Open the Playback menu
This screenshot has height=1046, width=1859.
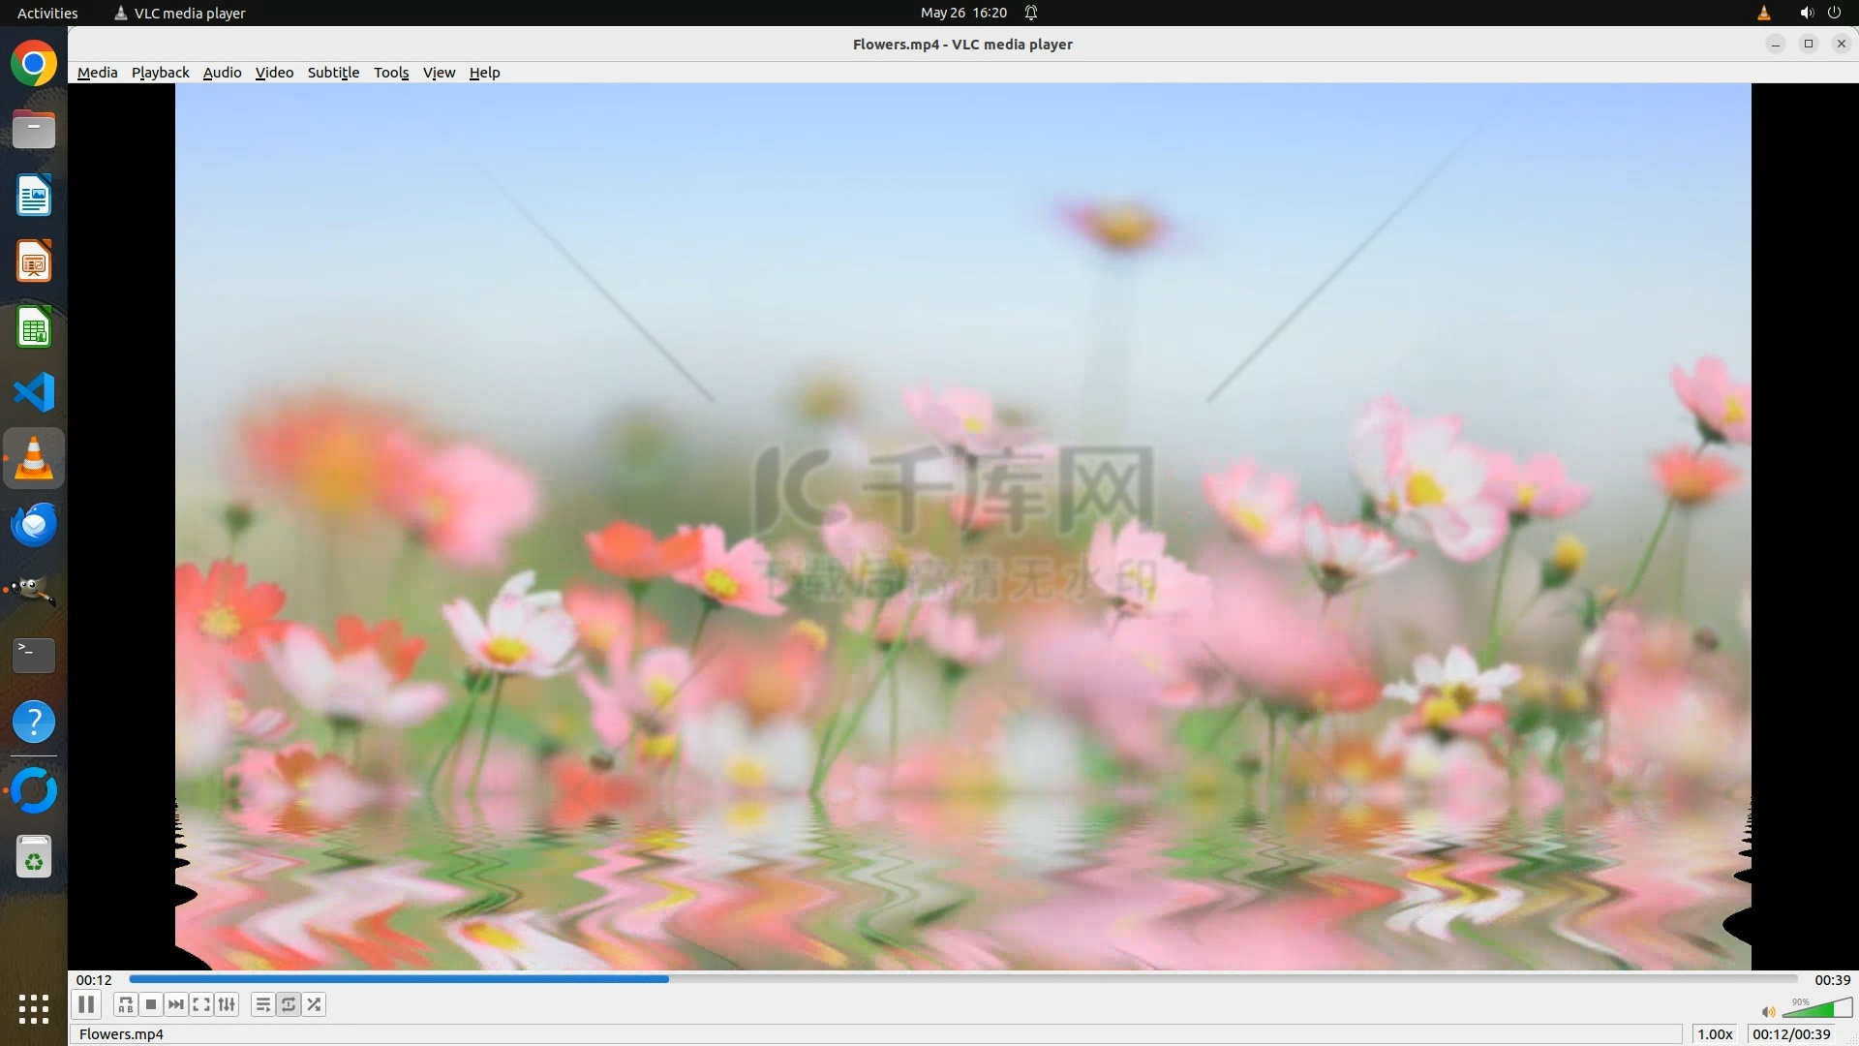(160, 73)
